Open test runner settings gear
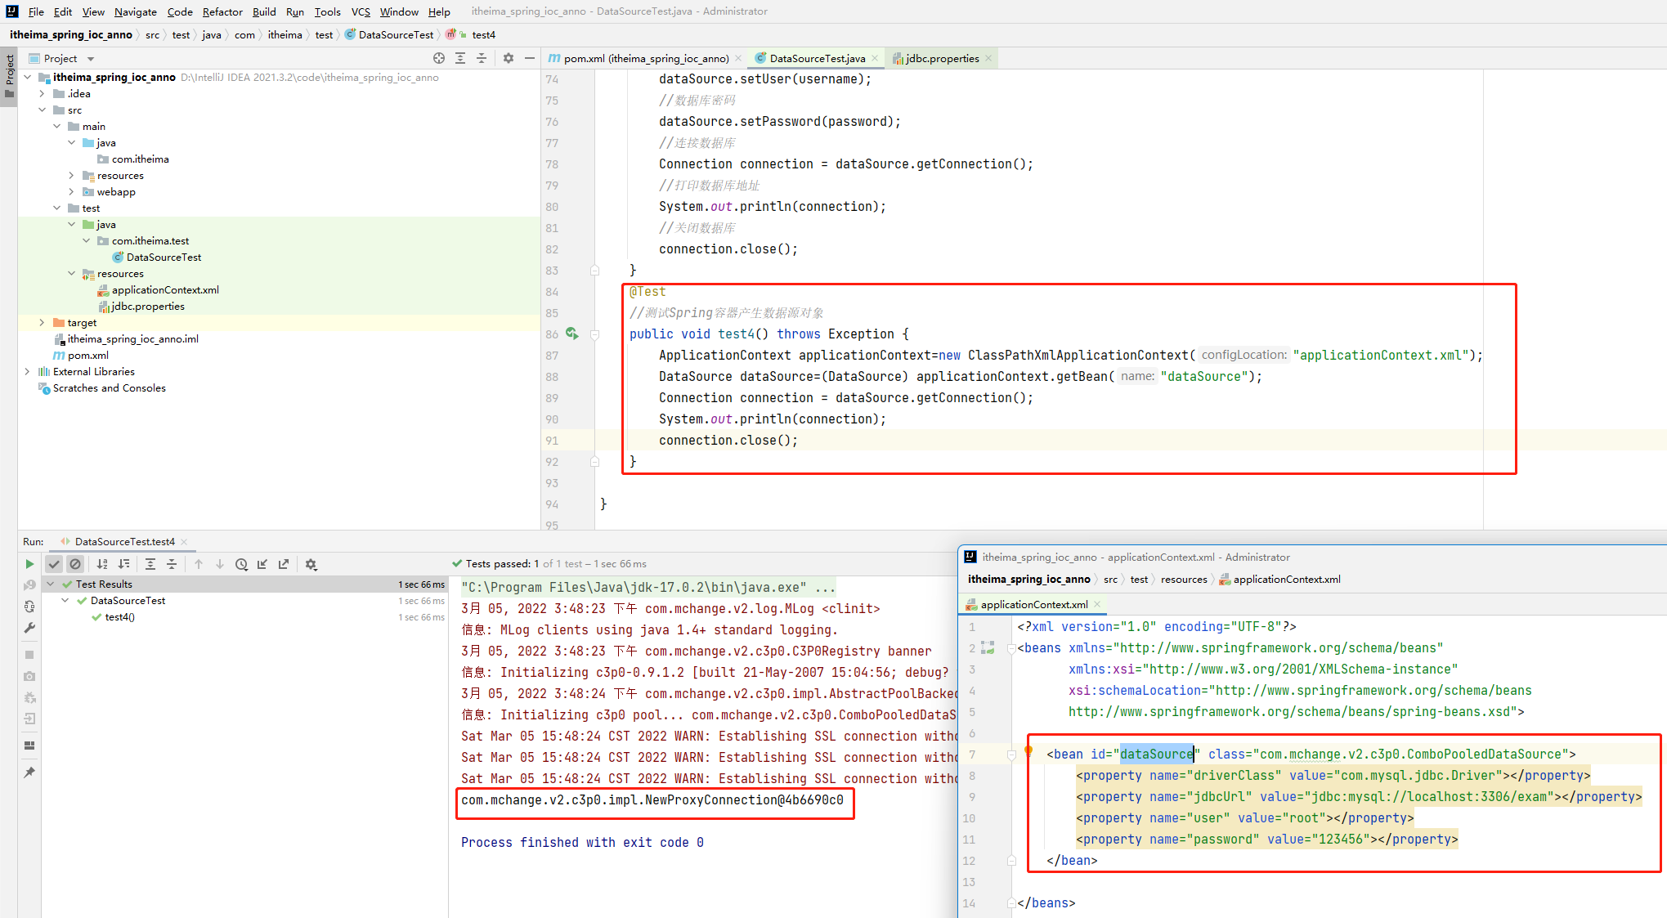Screen dimensions: 1667x918 click(x=311, y=564)
